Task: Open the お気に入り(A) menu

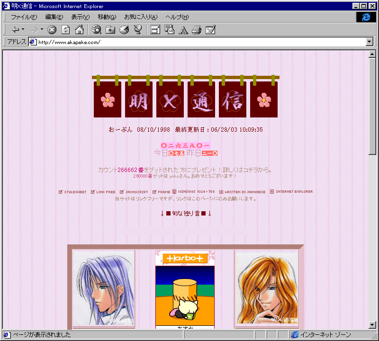Action: pyautogui.click(x=141, y=17)
